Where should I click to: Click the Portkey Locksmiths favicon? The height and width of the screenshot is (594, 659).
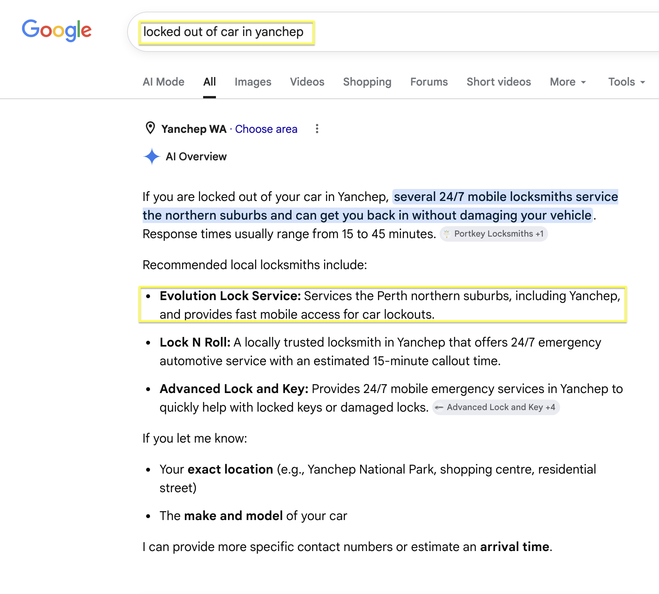tap(447, 234)
